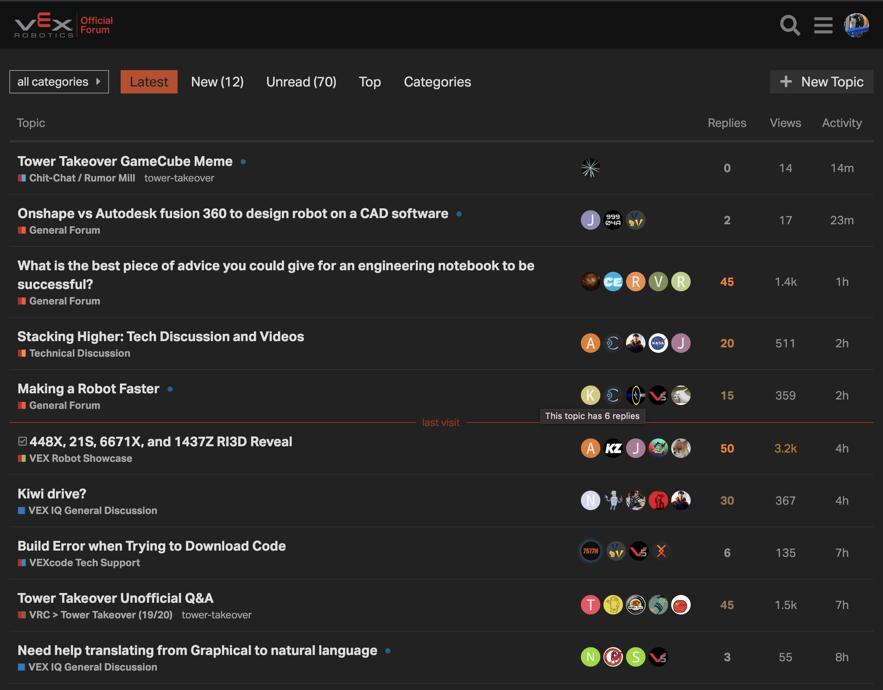
Task: Sort topics by the Activity column header
Action: tap(841, 123)
